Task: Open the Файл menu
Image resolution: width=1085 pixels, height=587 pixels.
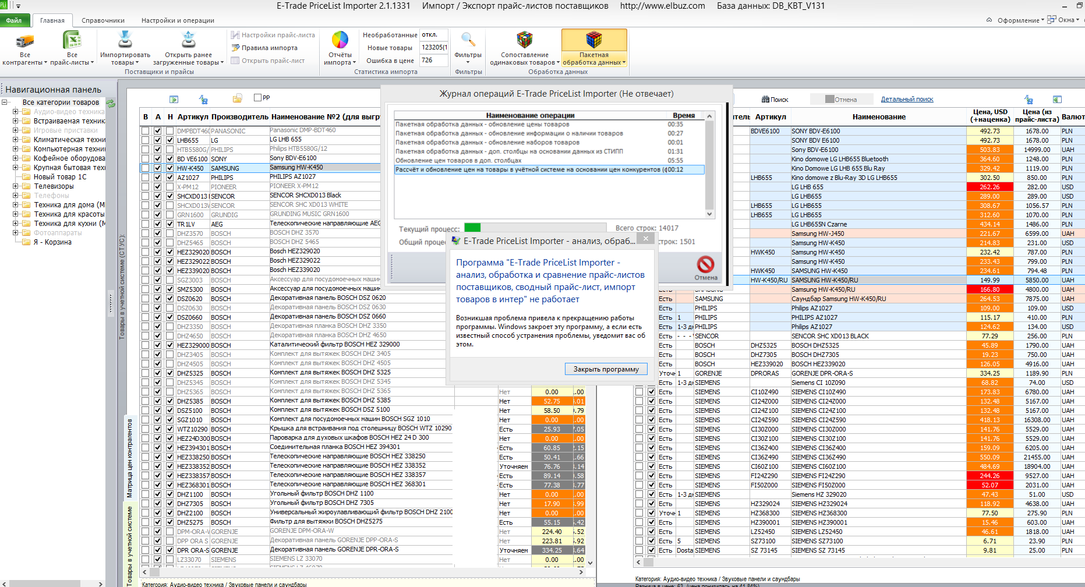Action: (x=14, y=20)
